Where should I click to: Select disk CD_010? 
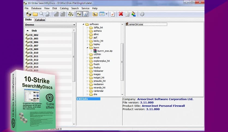[34, 53]
